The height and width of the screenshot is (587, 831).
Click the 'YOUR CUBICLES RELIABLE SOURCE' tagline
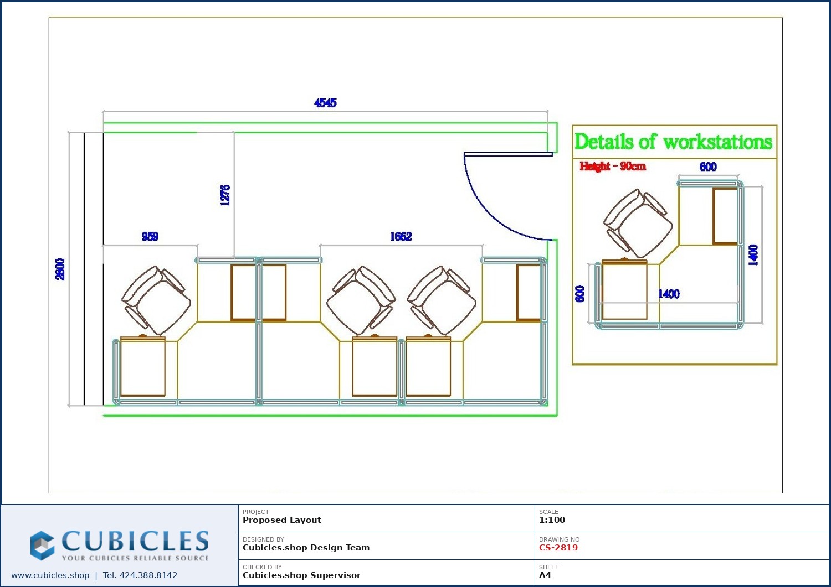[x=135, y=558]
